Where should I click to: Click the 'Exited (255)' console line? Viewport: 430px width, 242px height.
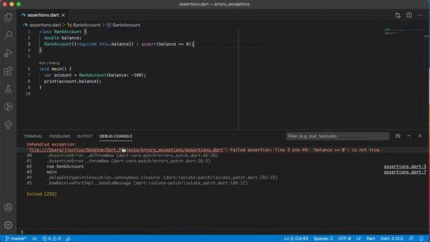[42, 194]
